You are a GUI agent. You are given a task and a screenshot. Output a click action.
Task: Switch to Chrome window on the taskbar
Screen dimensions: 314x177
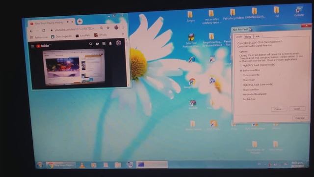(61, 165)
